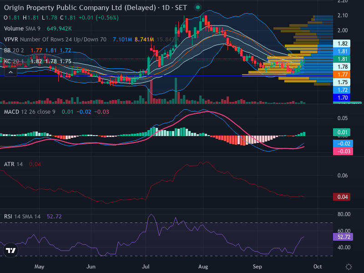Click the TradingView logo icon
The height and width of the screenshot is (273, 364).
(10, 250)
